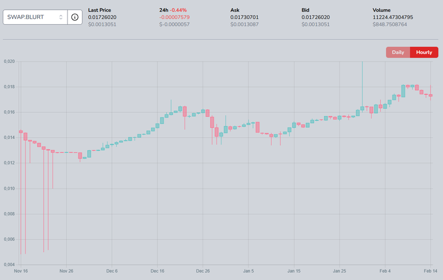Screen dimensions: 443x280
Task: Select the large red candle just after Dec 26
Action: (212, 122)
